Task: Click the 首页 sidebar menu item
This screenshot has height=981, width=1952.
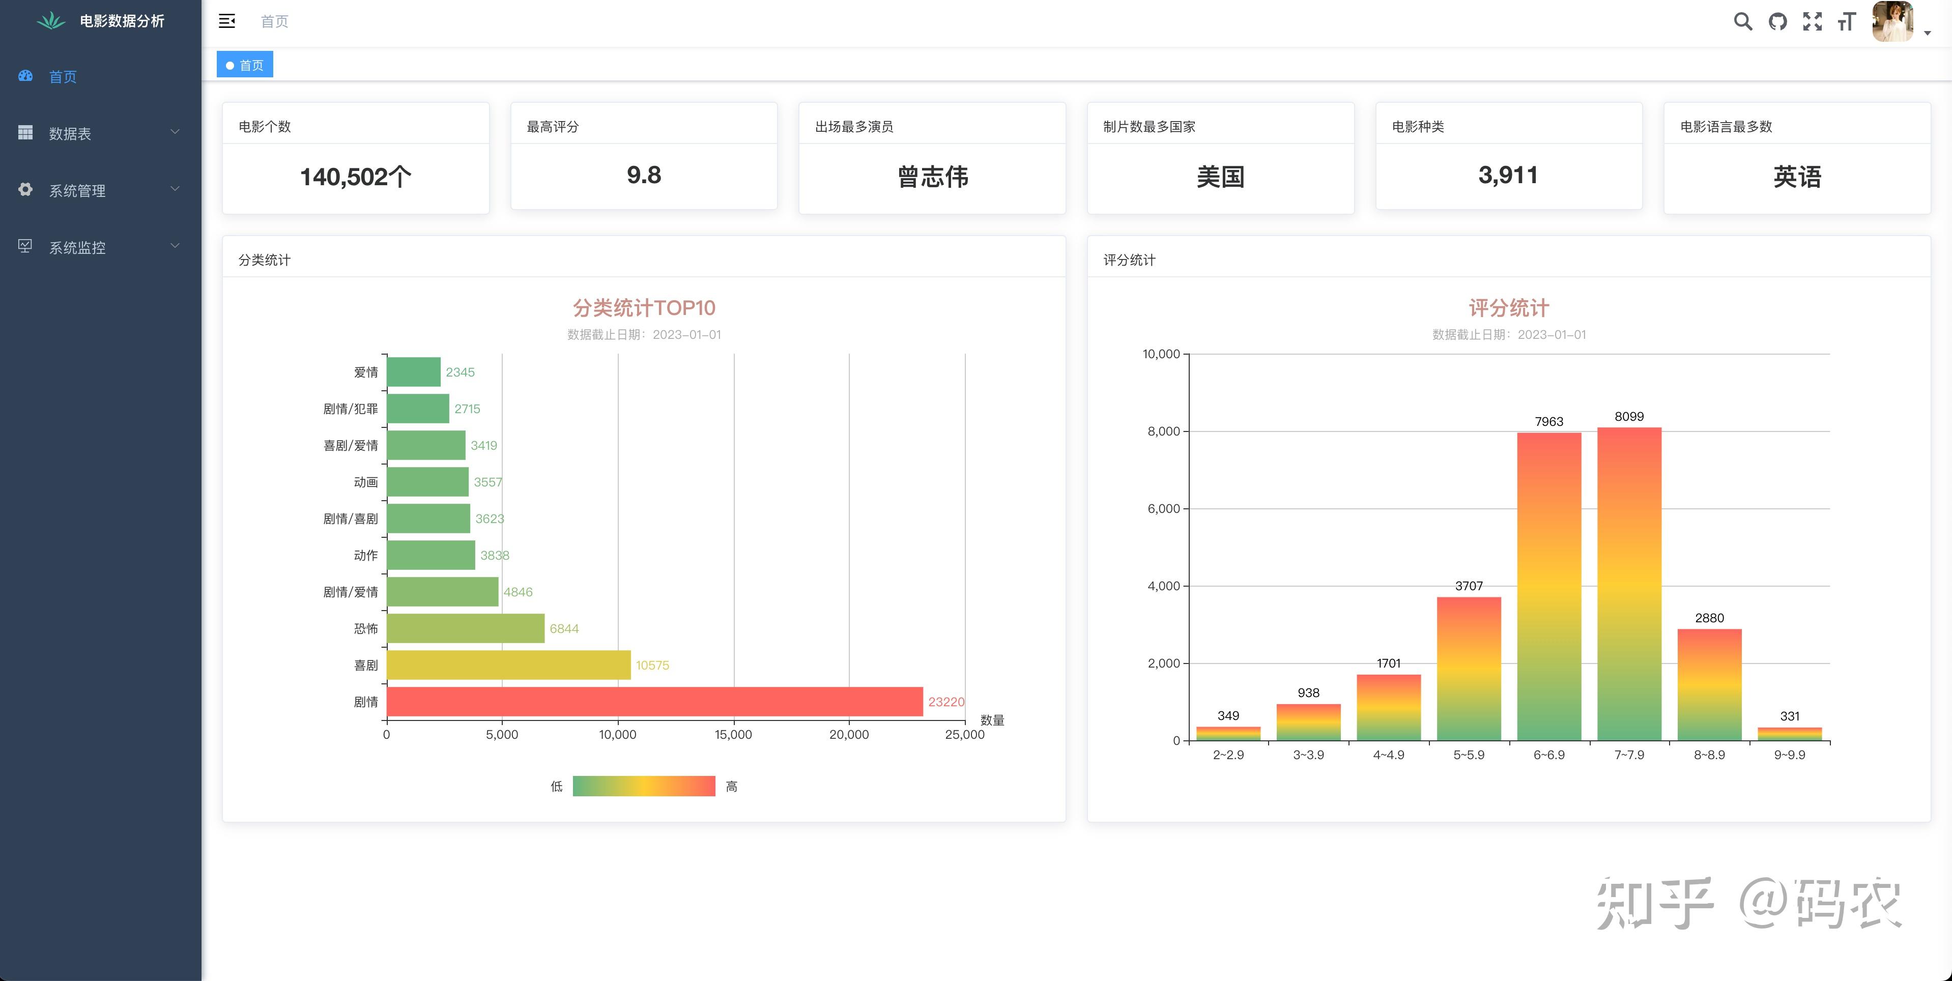Action: (x=63, y=76)
